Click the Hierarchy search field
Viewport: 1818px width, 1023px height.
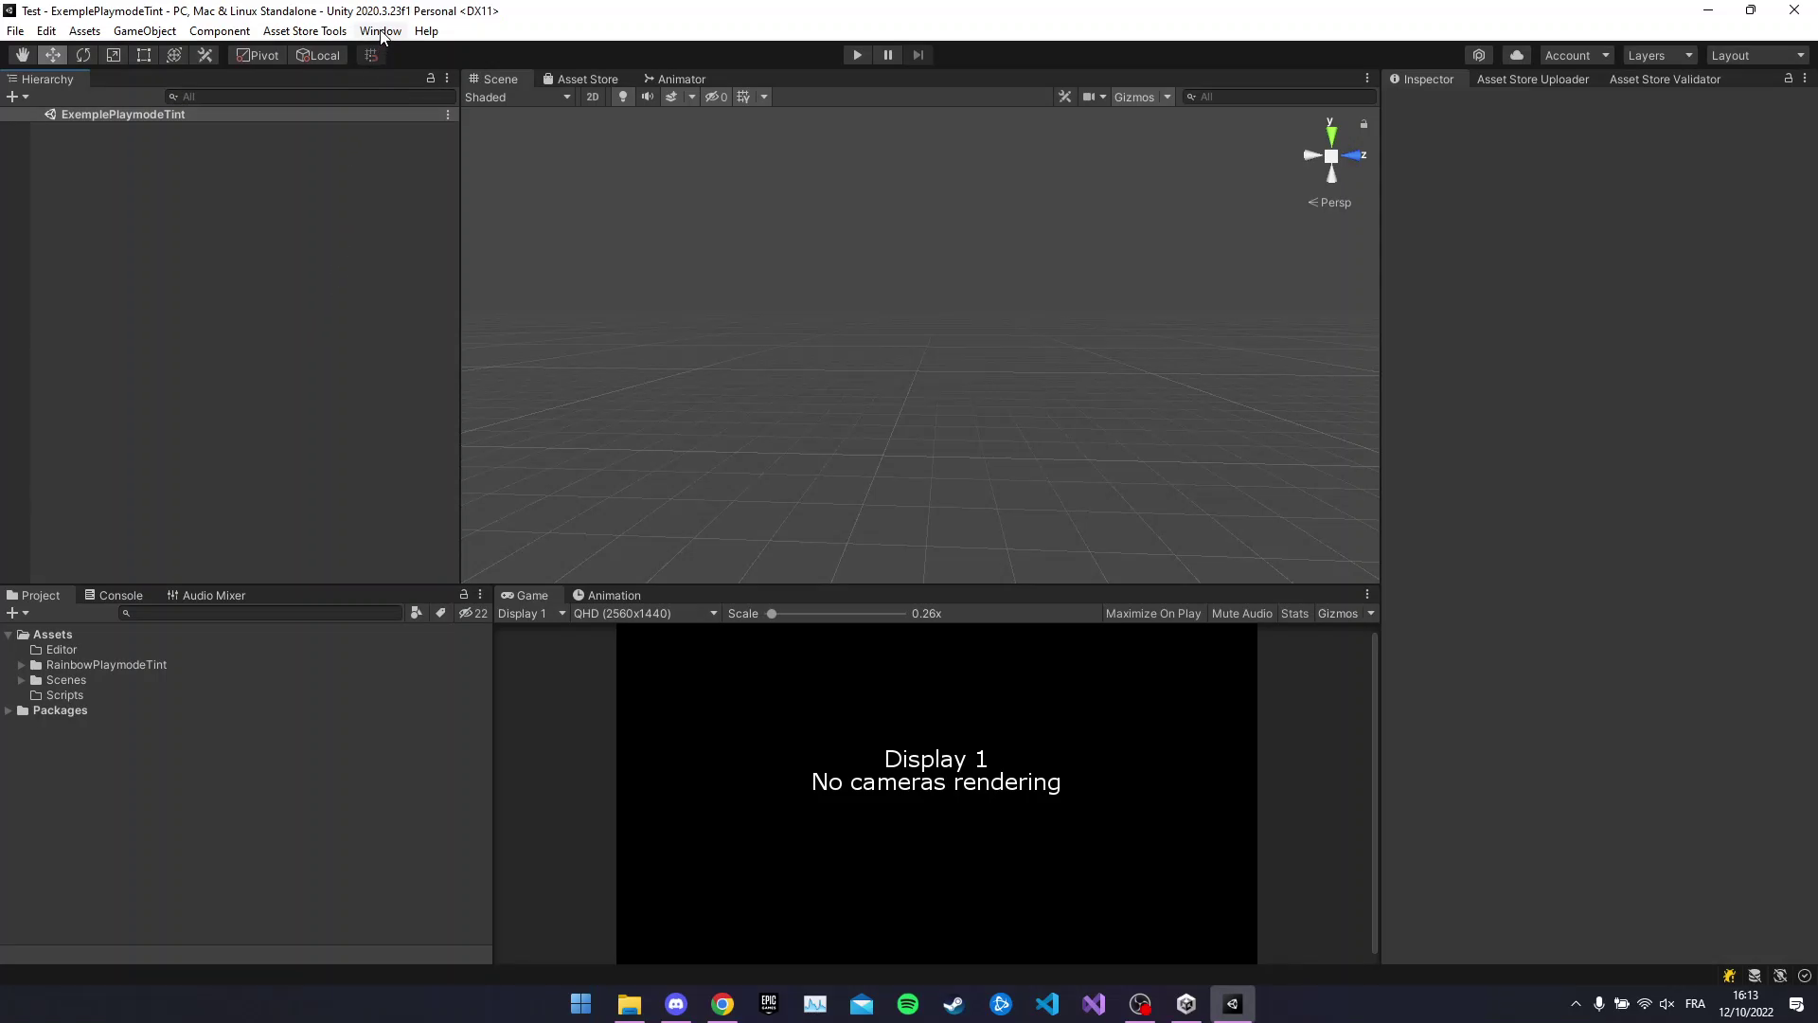click(311, 97)
